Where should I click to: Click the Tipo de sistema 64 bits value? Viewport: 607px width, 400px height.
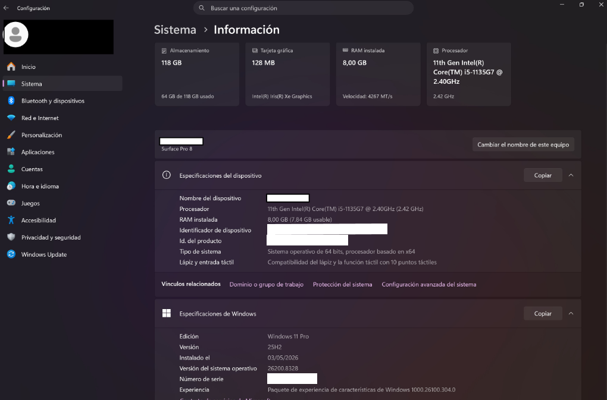tap(341, 251)
